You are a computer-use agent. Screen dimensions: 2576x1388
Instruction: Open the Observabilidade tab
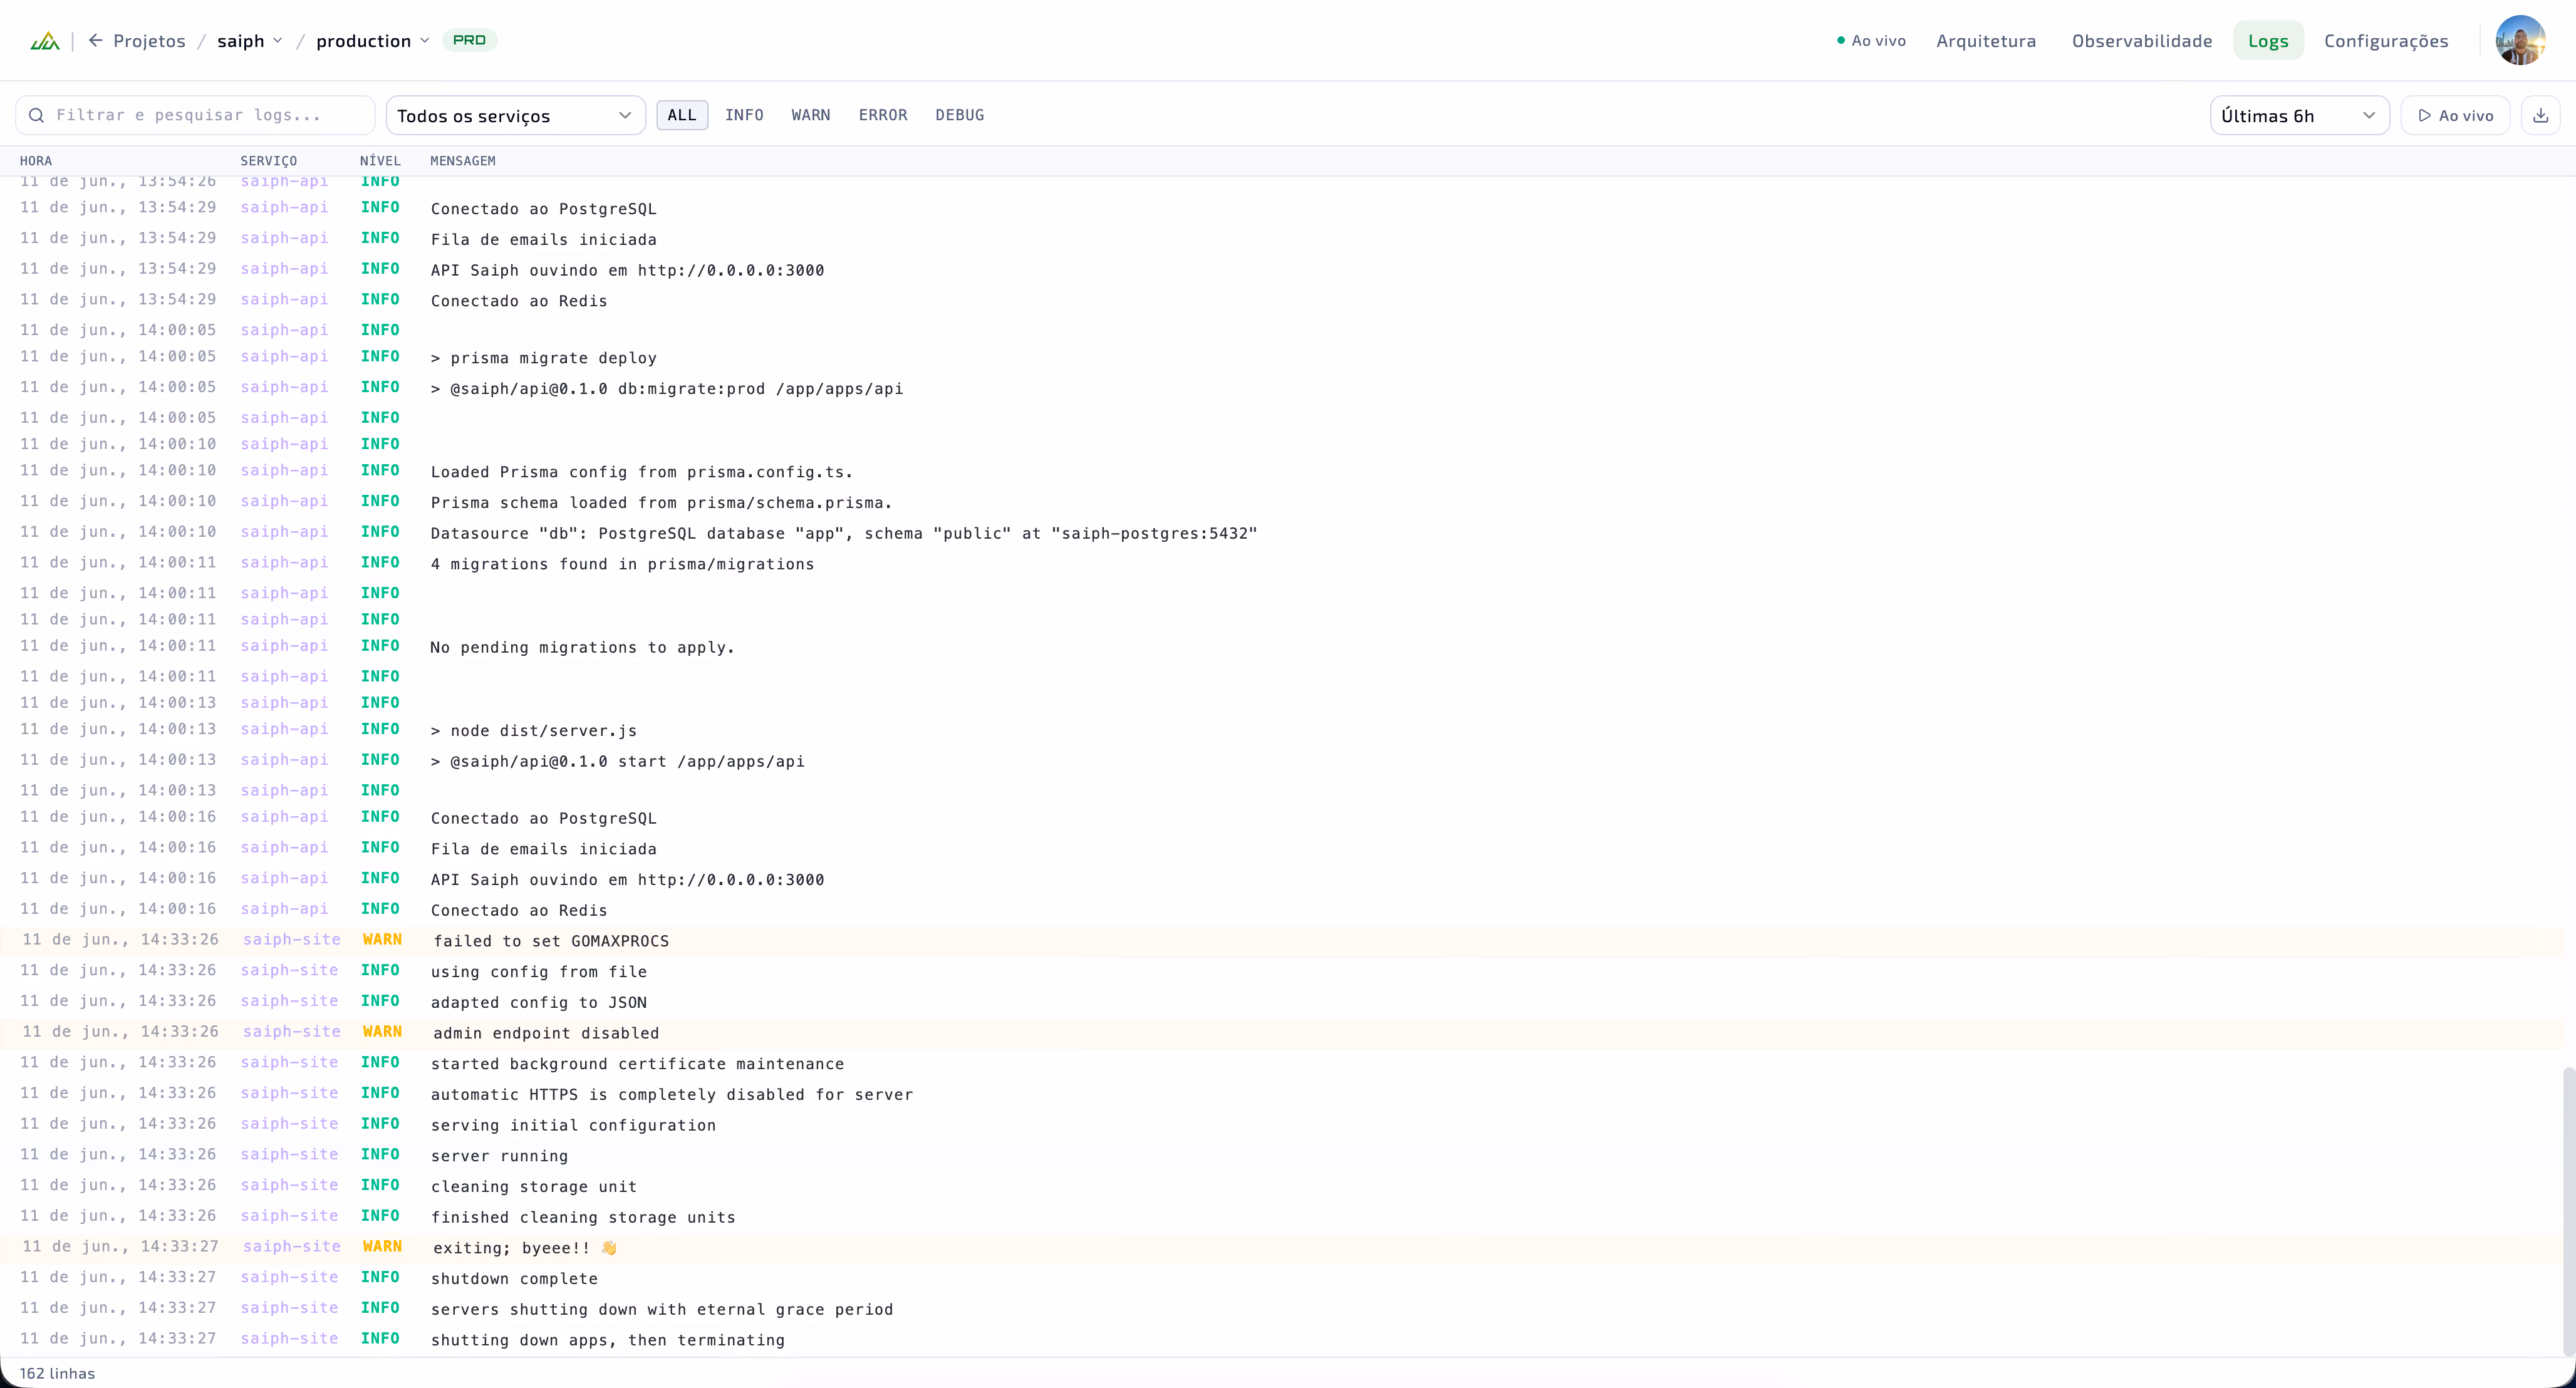click(2142, 41)
